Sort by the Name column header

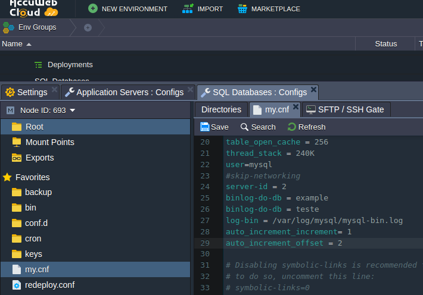point(12,44)
